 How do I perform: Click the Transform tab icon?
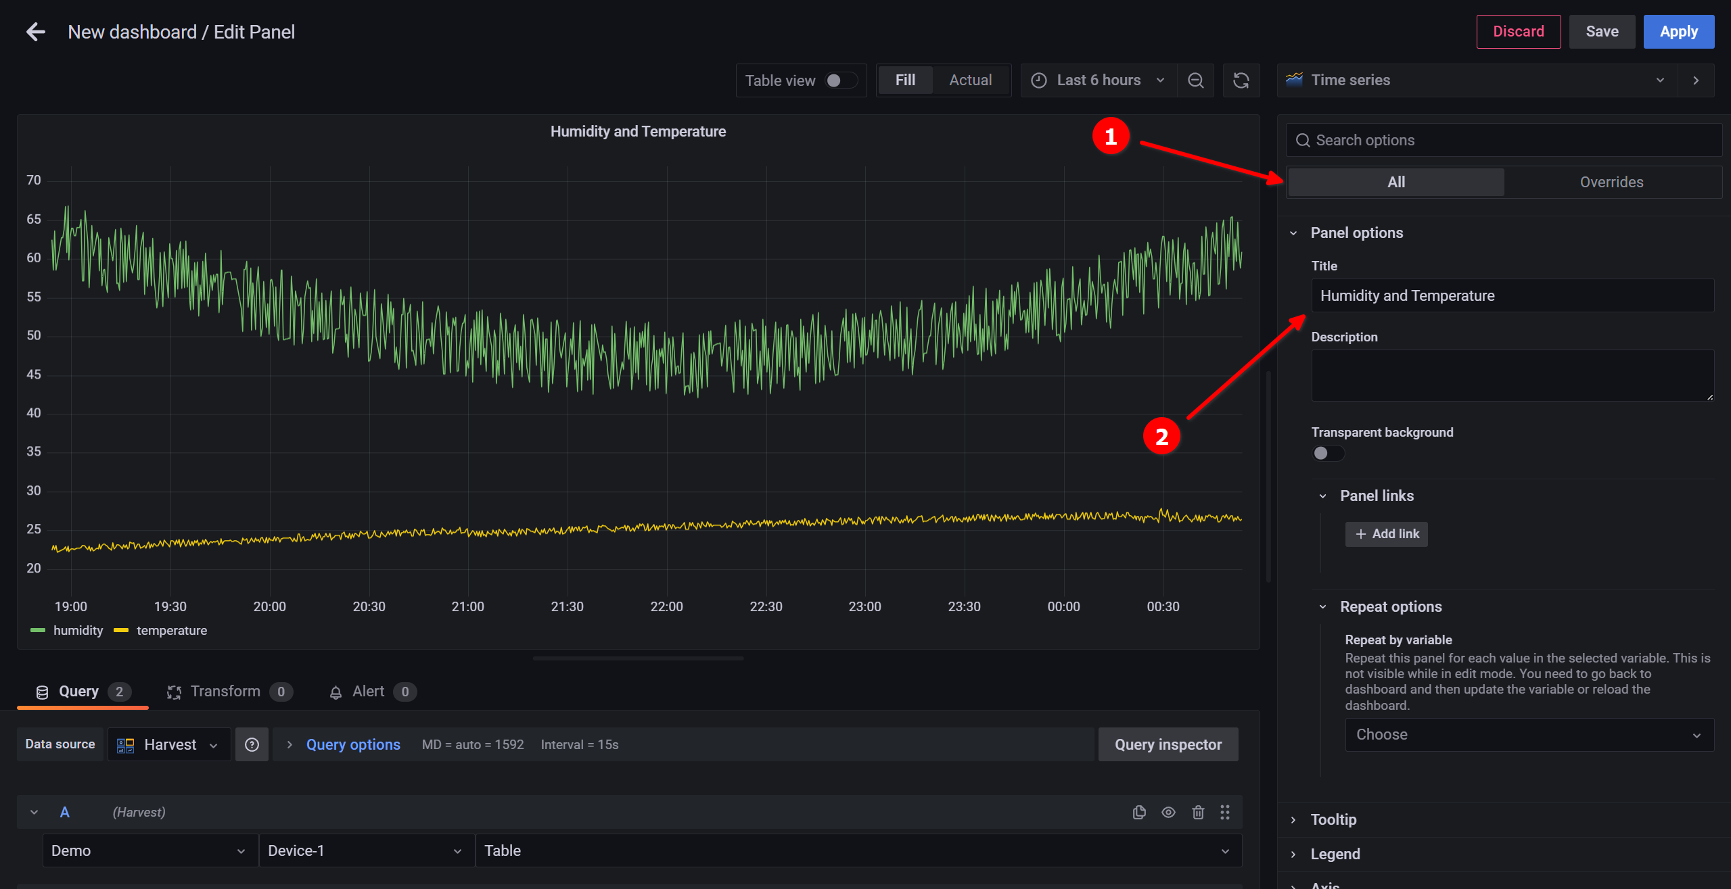[x=174, y=692]
